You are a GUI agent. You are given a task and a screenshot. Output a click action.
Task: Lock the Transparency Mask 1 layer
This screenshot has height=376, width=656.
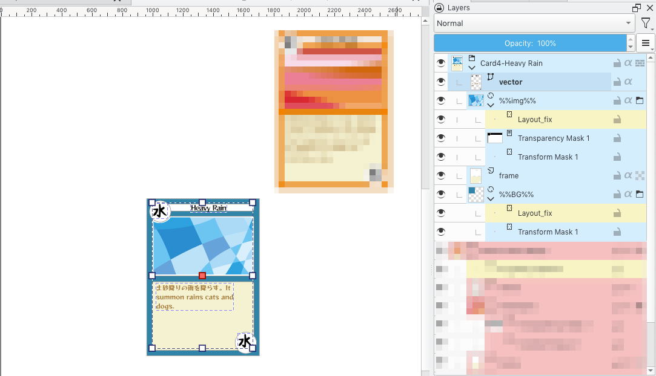pyautogui.click(x=617, y=138)
